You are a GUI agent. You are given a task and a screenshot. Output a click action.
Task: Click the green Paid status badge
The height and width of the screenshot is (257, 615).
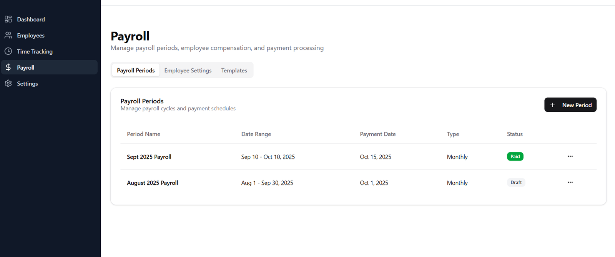click(x=515, y=156)
